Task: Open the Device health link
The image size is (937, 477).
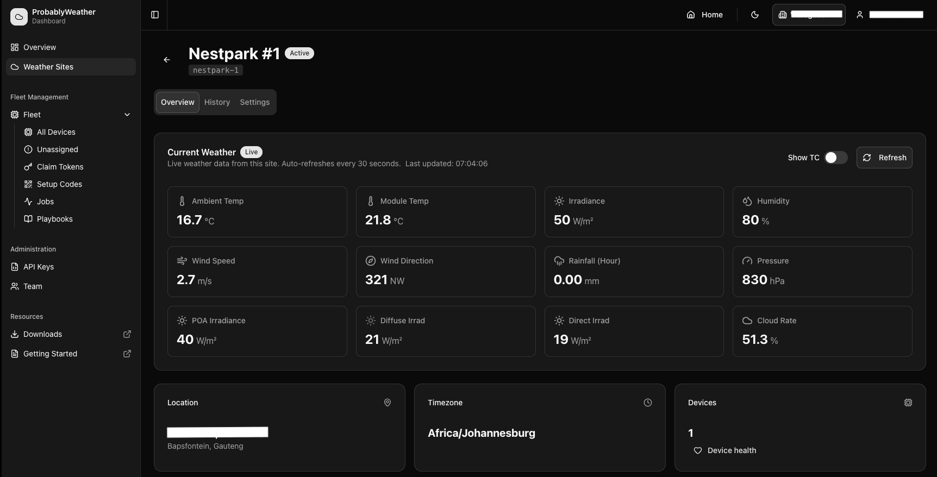Action: coord(731,450)
